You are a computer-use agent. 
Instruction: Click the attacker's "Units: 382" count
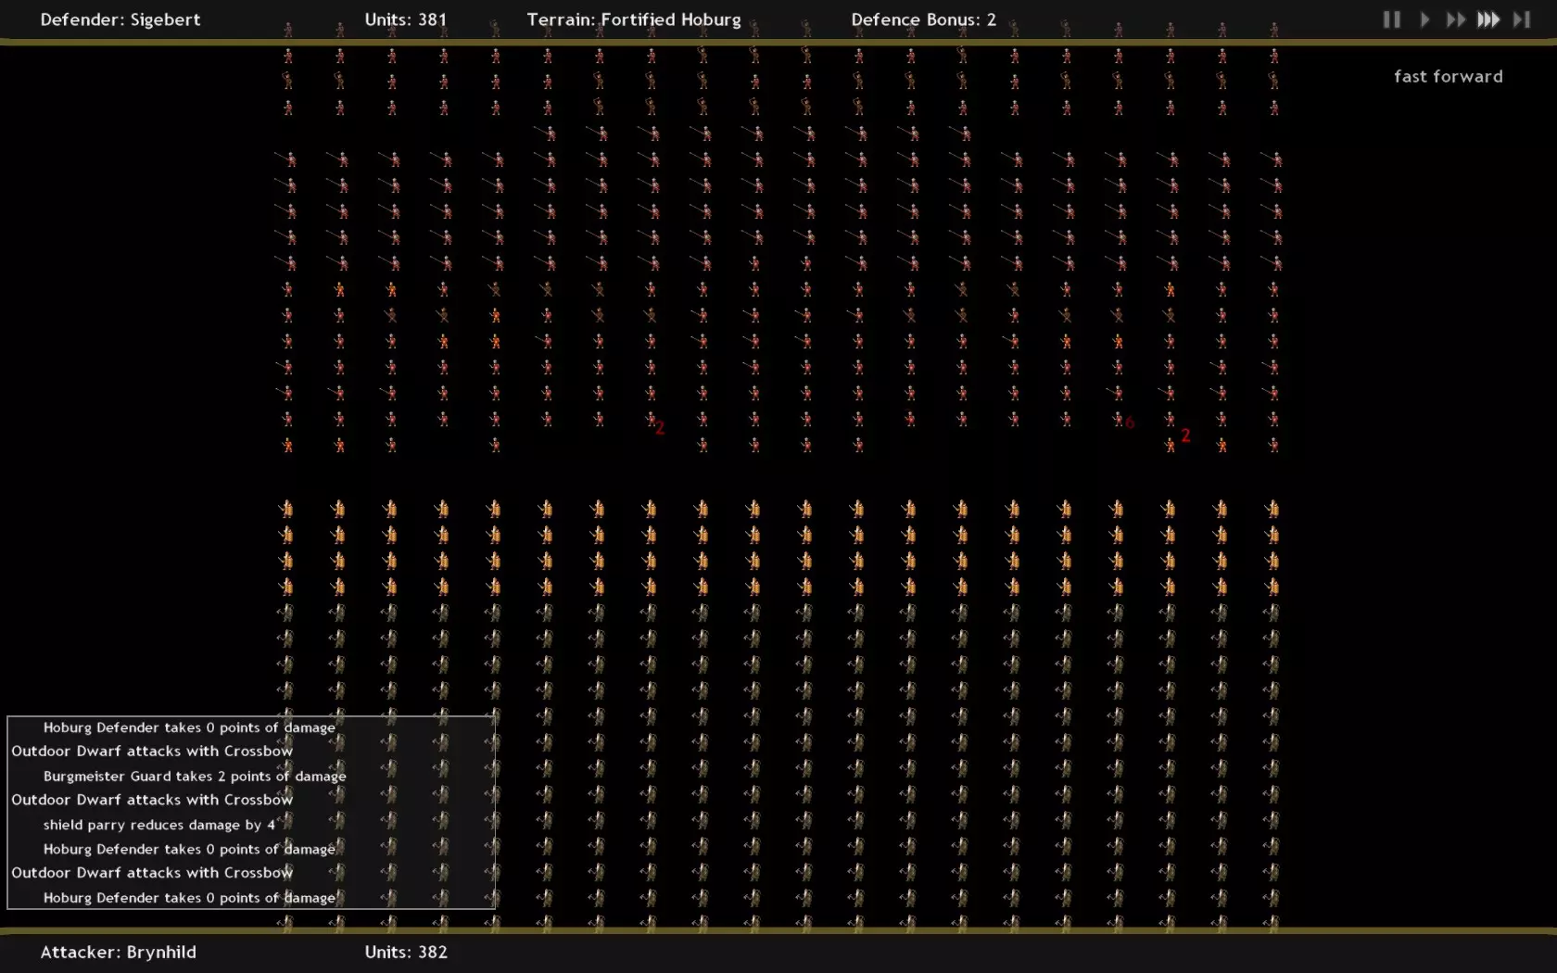coord(406,952)
